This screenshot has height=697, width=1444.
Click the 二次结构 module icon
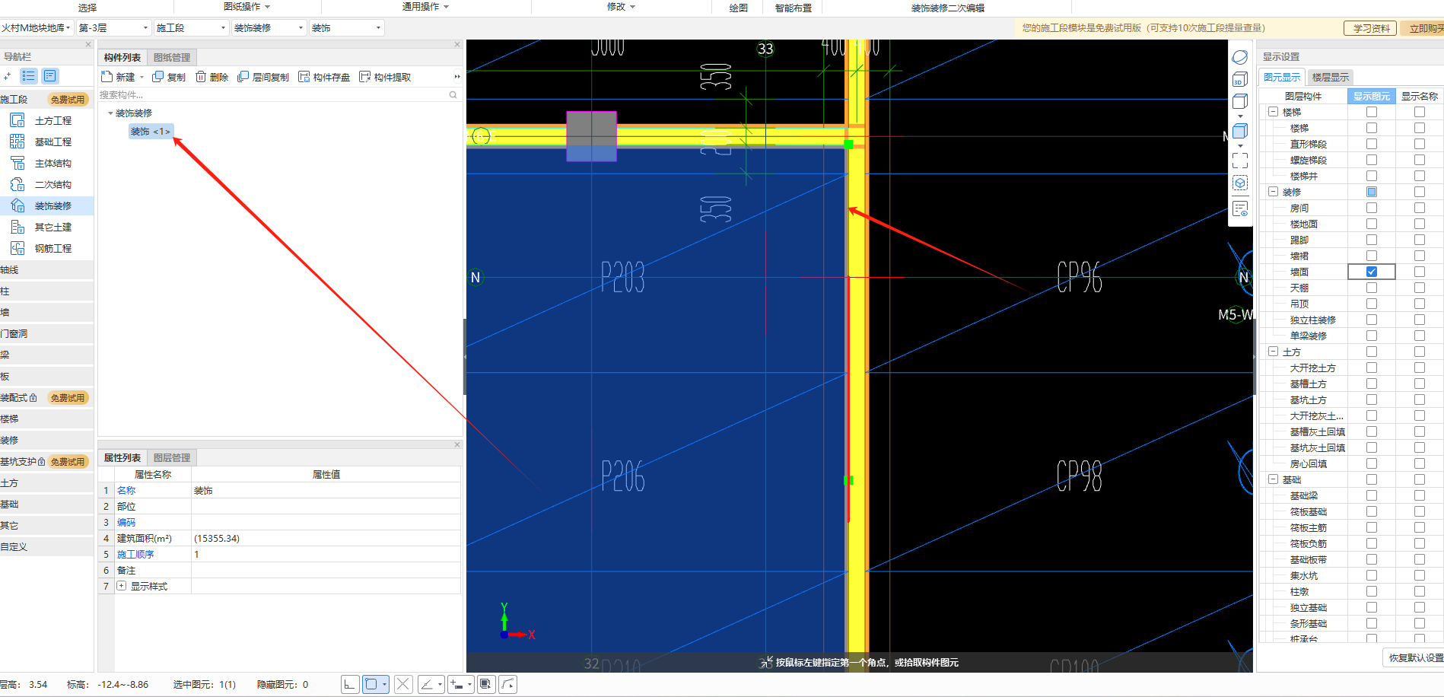coord(17,184)
